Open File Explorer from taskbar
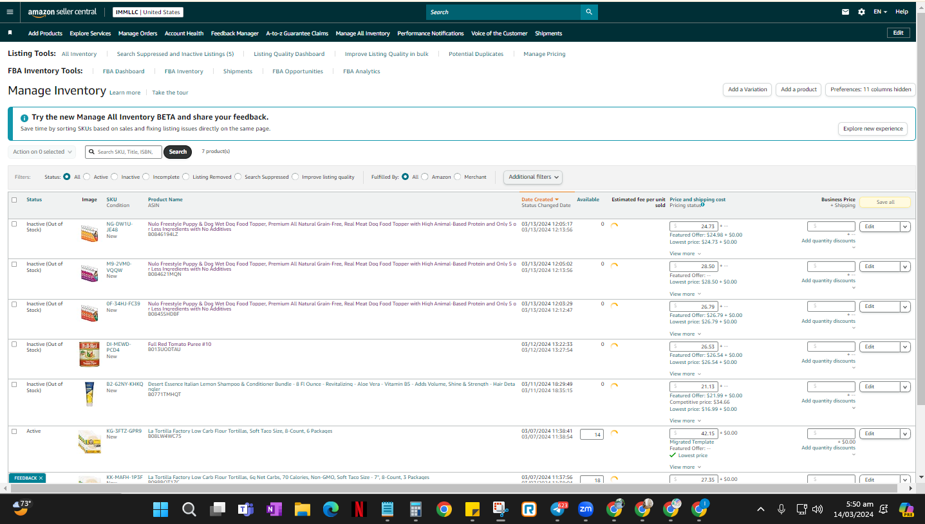 (x=303, y=510)
